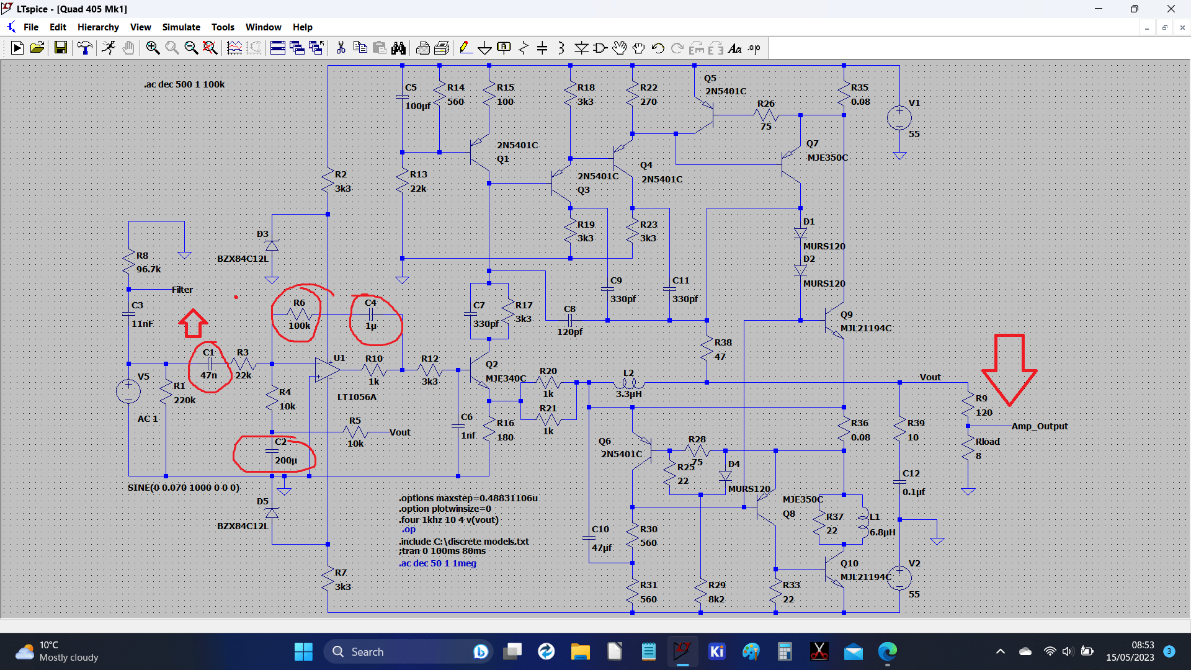Click the C2 200µ capacitor value
This screenshot has height=670, width=1191.
[286, 460]
